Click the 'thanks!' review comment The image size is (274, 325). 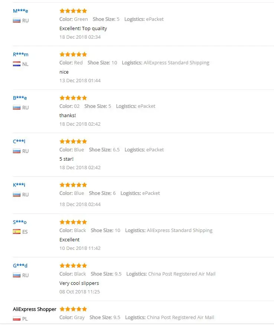tap(68, 115)
